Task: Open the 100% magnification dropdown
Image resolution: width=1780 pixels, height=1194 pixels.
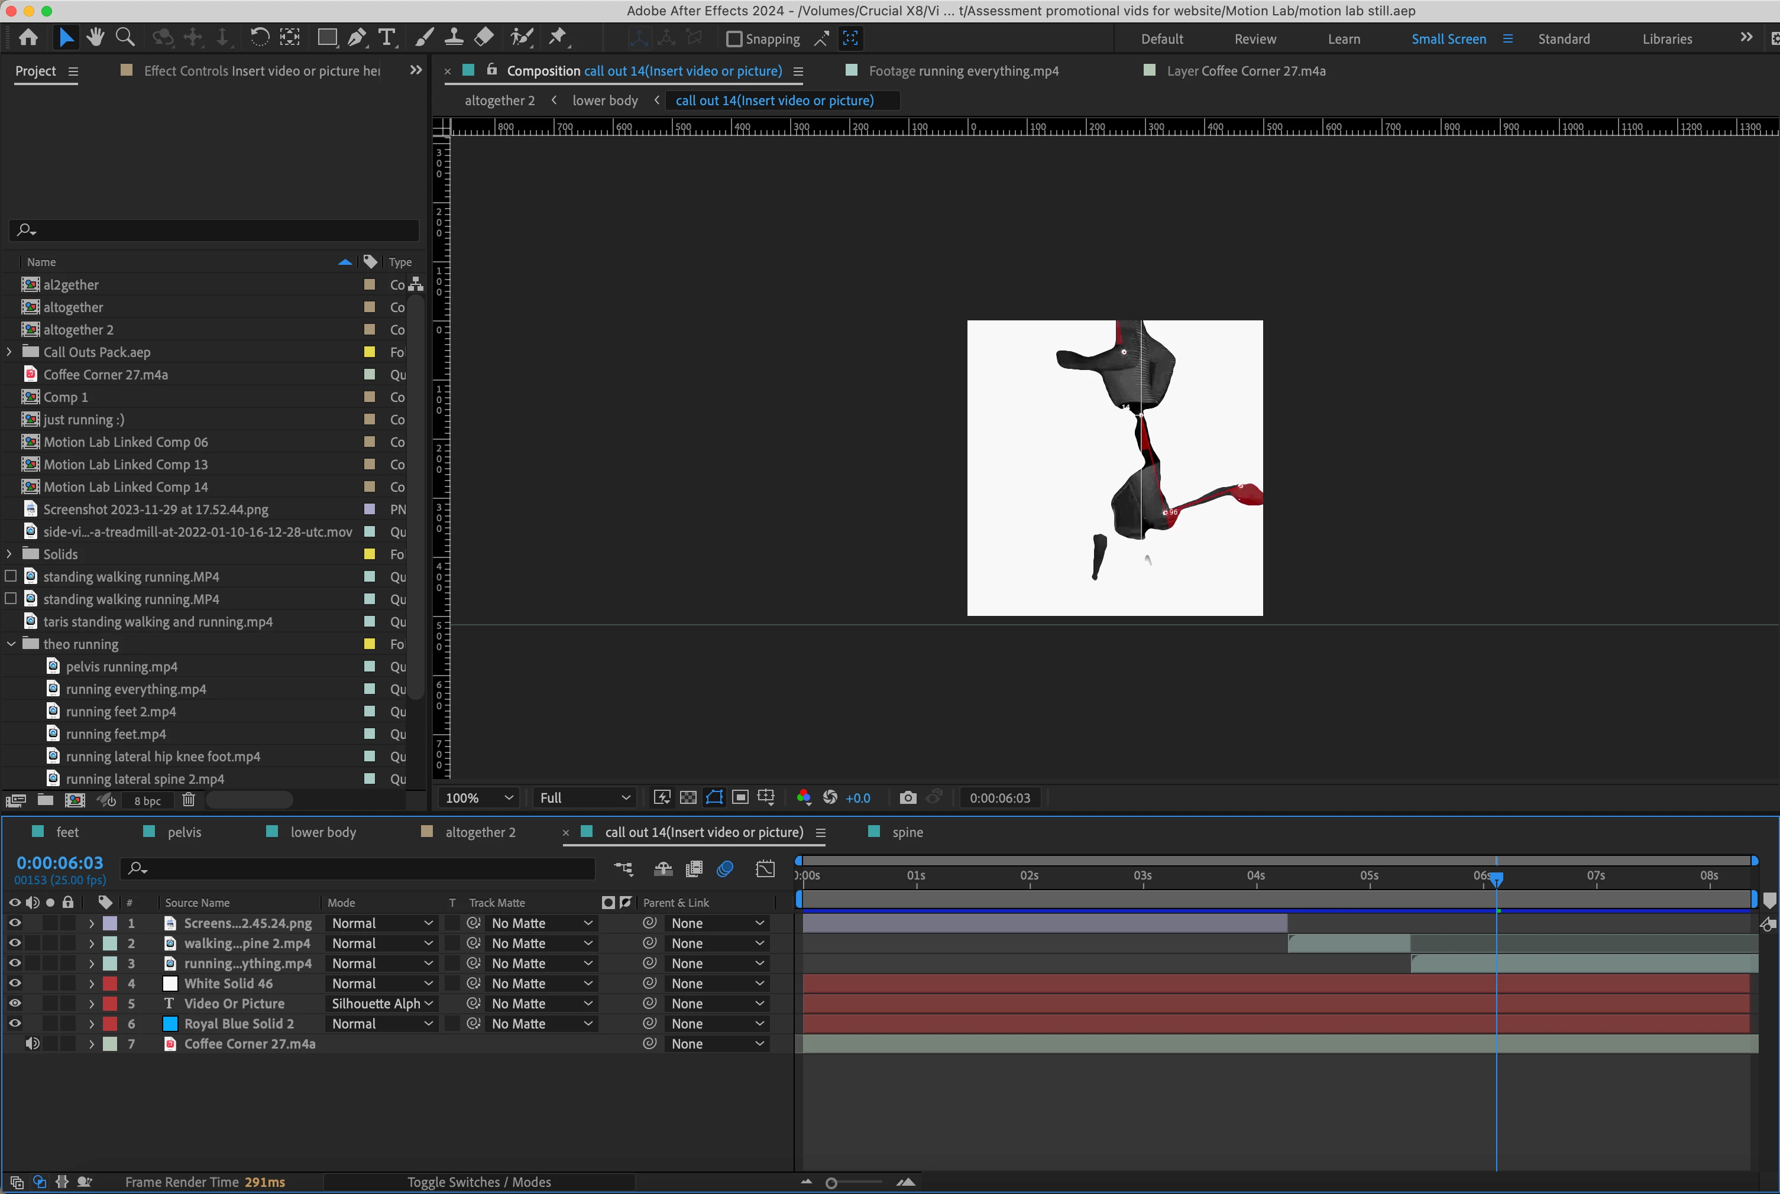Action: [x=479, y=797]
